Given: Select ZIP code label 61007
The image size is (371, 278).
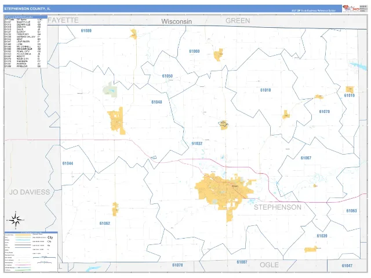Looking at the screenshot, I should 242,262.
